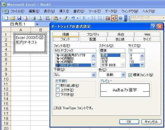This screenshot has height=130, width=165.
Task: Click the font list scroll down arrow
Action: (93, 64)
